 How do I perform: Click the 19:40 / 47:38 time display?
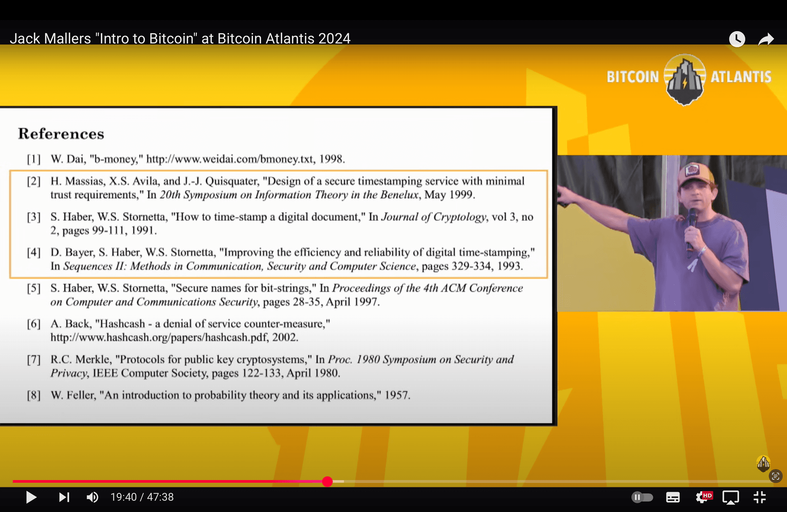click(x=142, y=497)
